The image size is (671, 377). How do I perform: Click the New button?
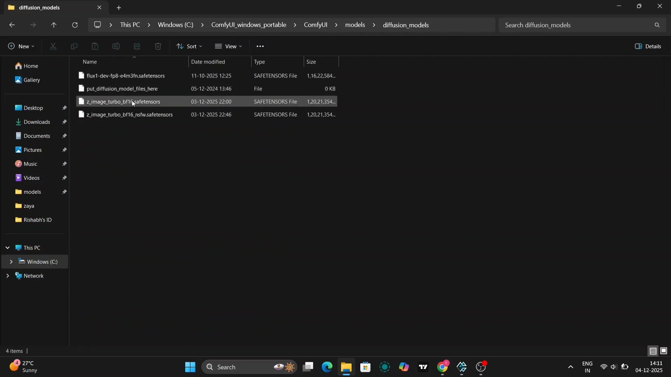[20, 46]
